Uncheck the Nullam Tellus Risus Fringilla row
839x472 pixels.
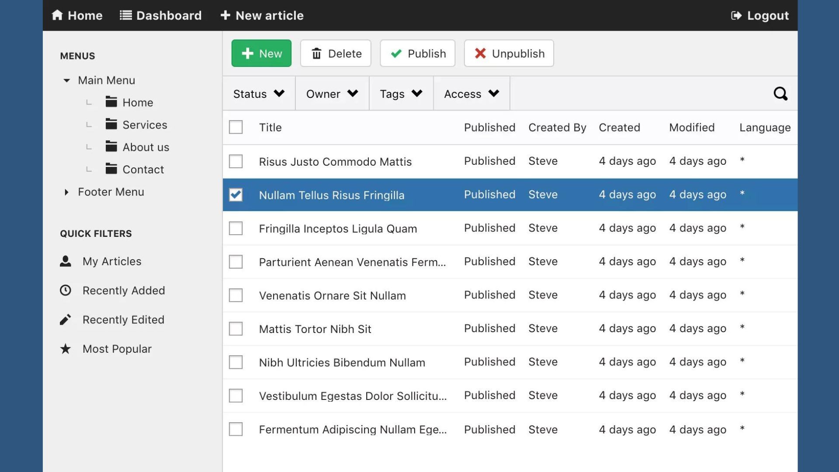(x=236, y=195)
